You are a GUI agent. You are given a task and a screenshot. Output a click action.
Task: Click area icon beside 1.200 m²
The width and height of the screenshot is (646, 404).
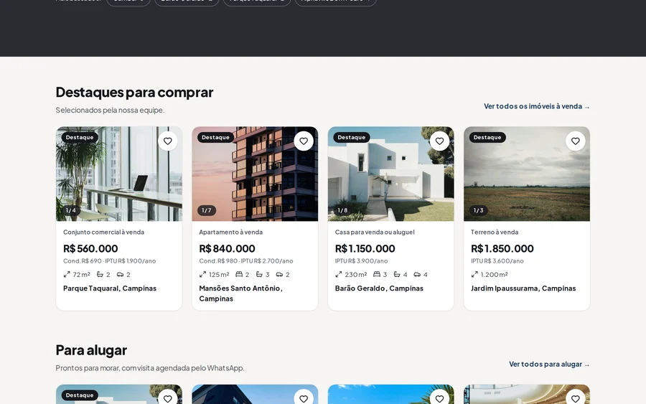coord(474,274)
